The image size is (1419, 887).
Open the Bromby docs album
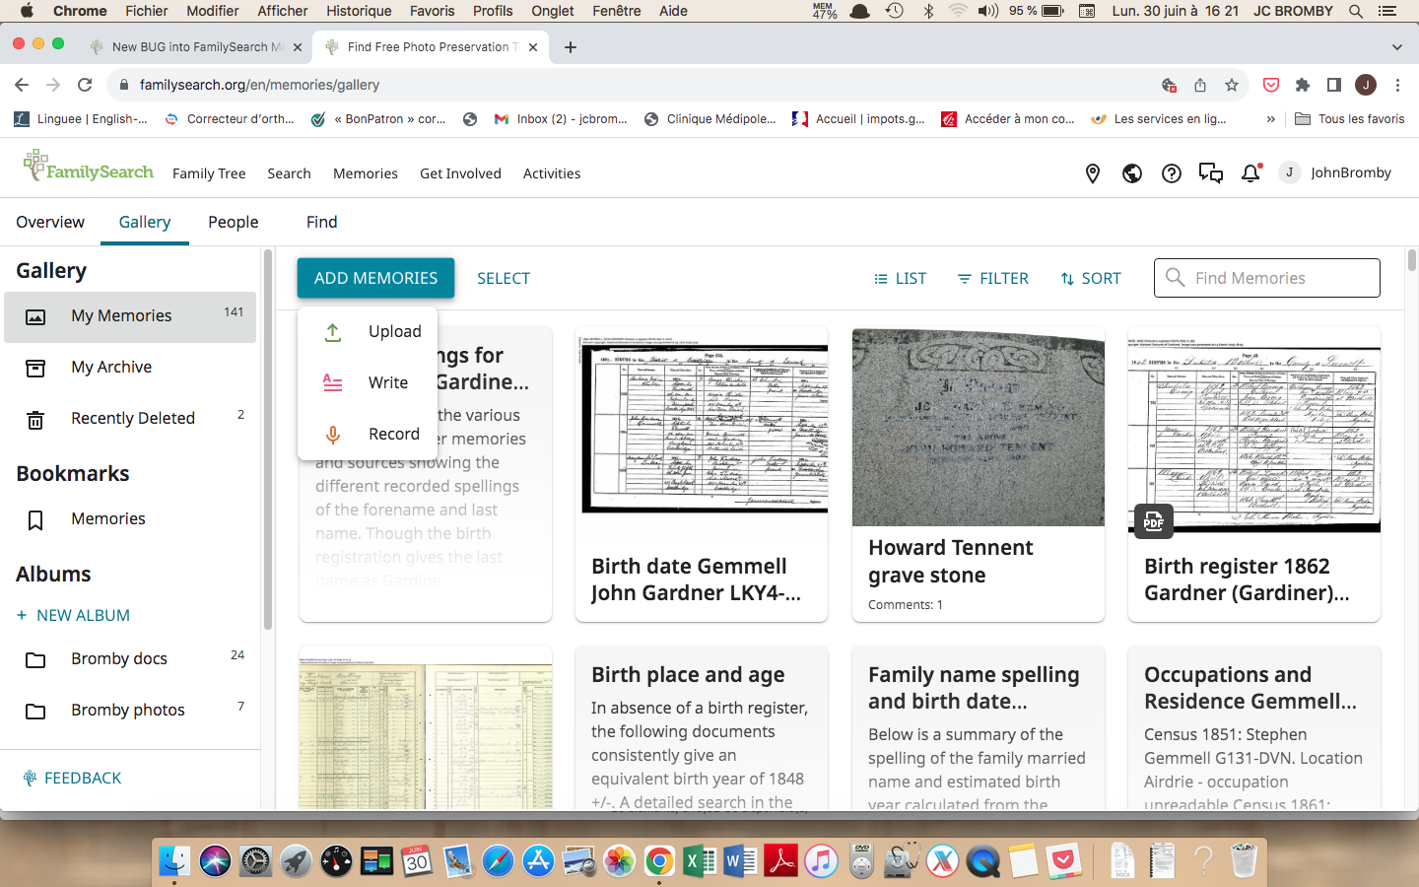click(x=130, y=659)
